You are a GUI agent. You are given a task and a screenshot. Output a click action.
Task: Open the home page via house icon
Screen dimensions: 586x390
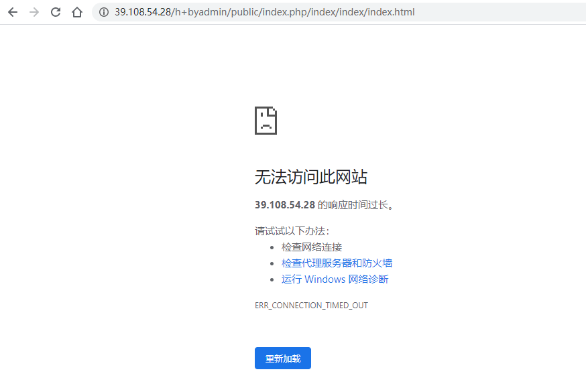[x=77, y=12]
